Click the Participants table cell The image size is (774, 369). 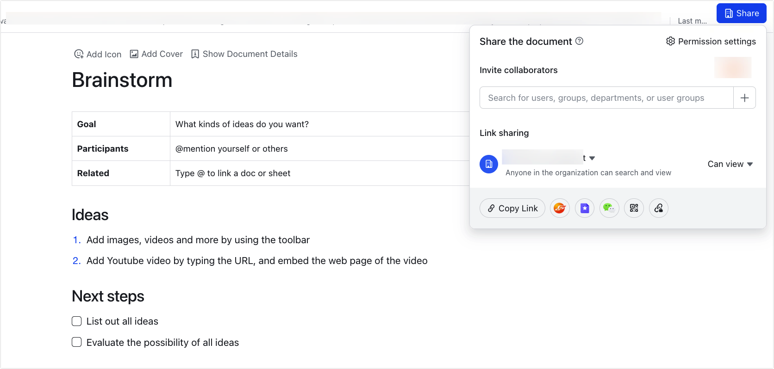[121, 148]
